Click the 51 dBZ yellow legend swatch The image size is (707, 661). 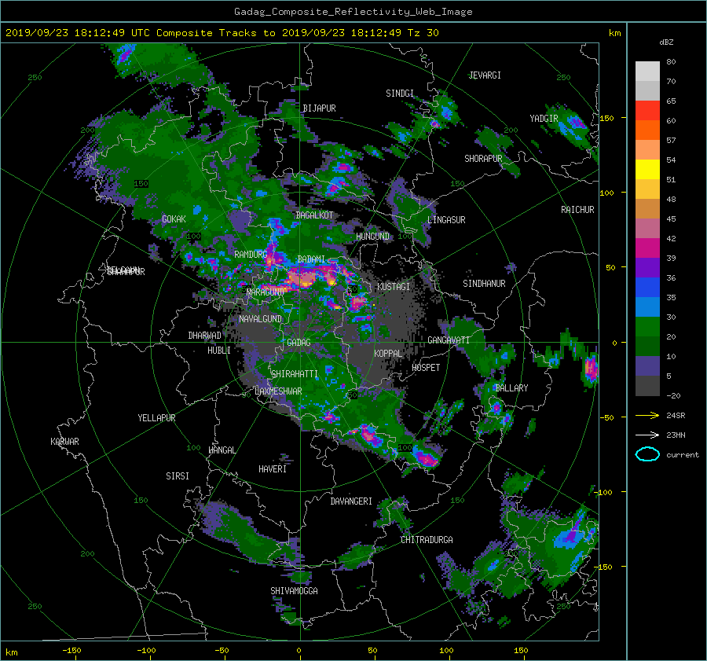click(647, 169)
